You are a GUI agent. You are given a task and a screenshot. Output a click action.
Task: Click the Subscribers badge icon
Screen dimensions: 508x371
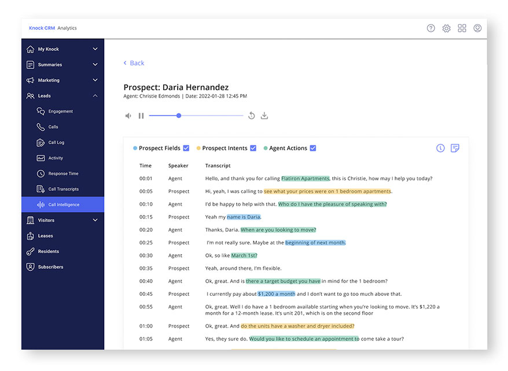tap(30, 267)
